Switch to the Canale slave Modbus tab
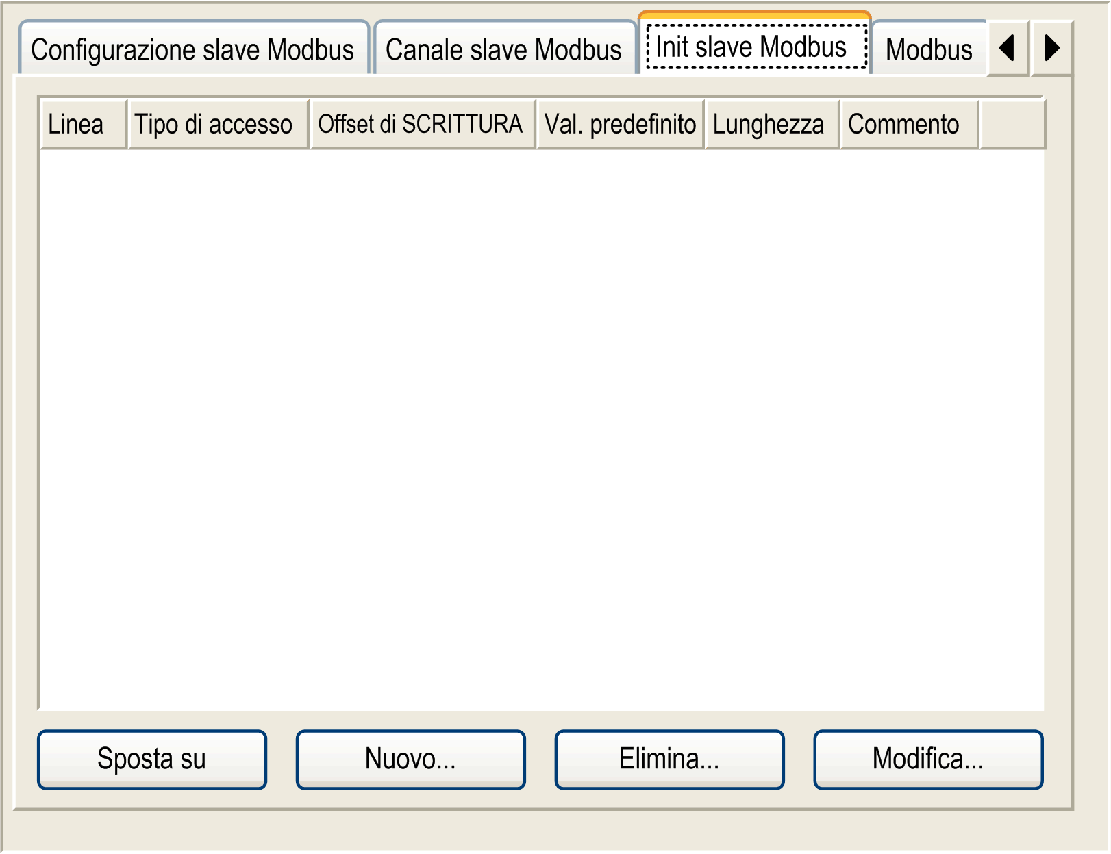1111x854 pixels. coord(505,49)
